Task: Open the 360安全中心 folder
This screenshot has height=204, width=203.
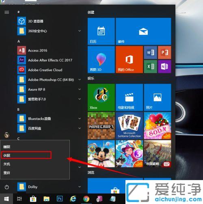Action: coord(50,31)
